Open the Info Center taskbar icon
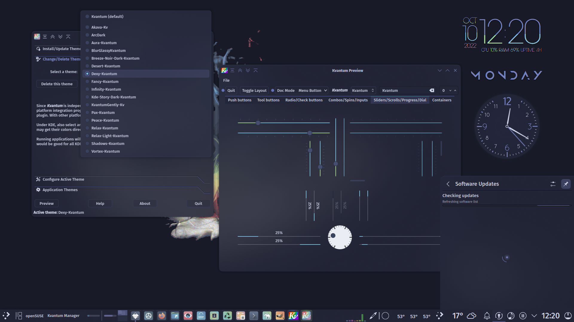This screenshot has height=322, width=574. tap(214, 315)
